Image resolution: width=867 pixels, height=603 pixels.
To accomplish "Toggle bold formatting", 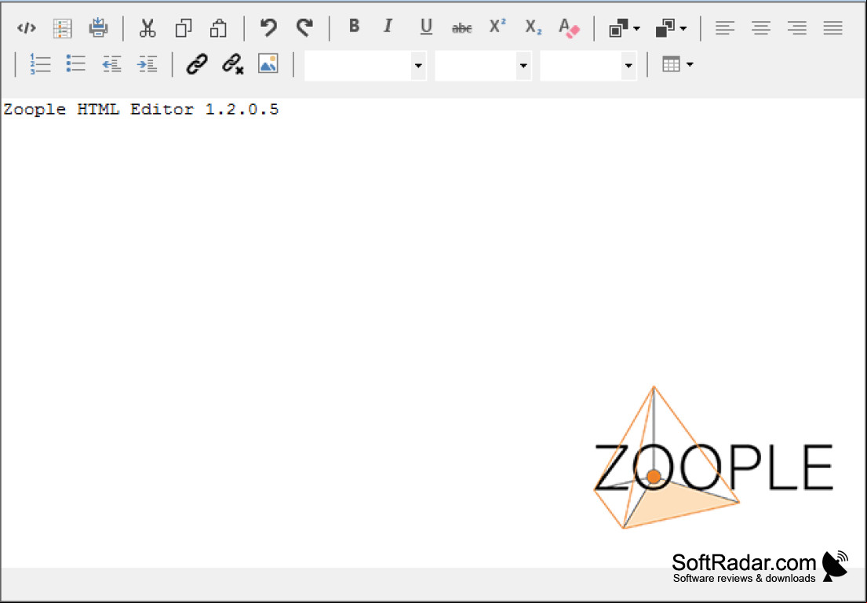I will (x=354, y=26).
